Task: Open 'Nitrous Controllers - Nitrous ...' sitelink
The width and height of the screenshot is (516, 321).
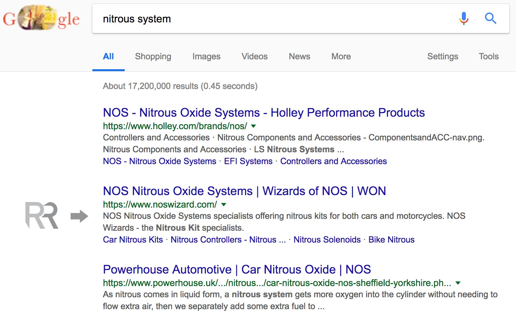Action: (x=228, y=240)
